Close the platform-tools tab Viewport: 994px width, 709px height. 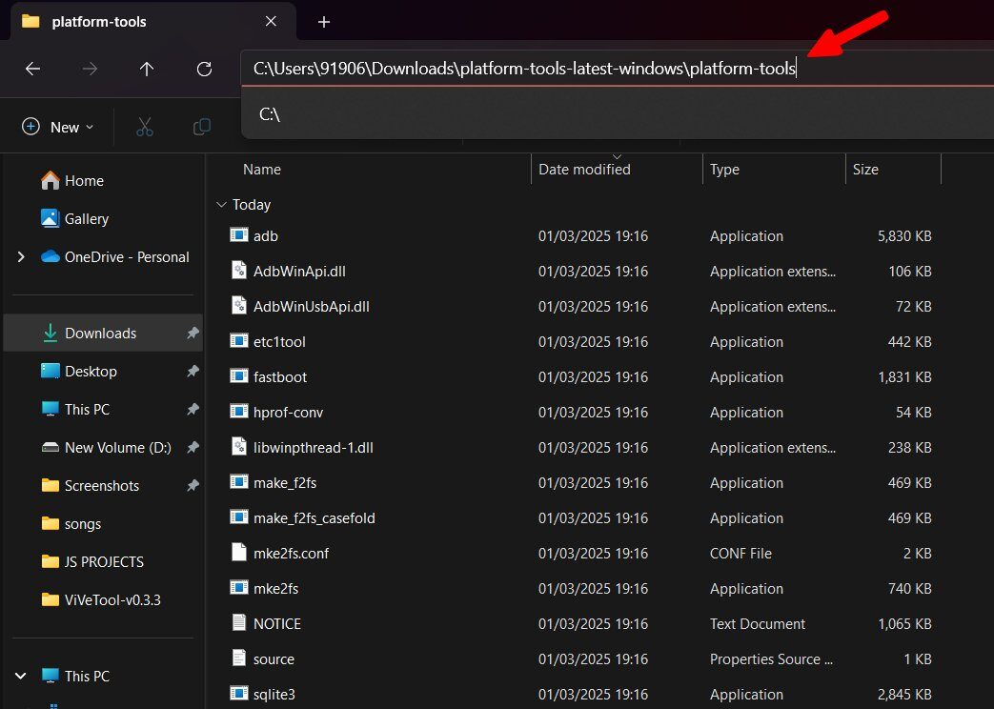click(271, 22)
